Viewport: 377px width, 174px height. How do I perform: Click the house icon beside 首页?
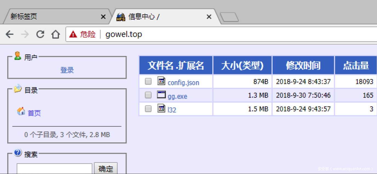point(21,111)
